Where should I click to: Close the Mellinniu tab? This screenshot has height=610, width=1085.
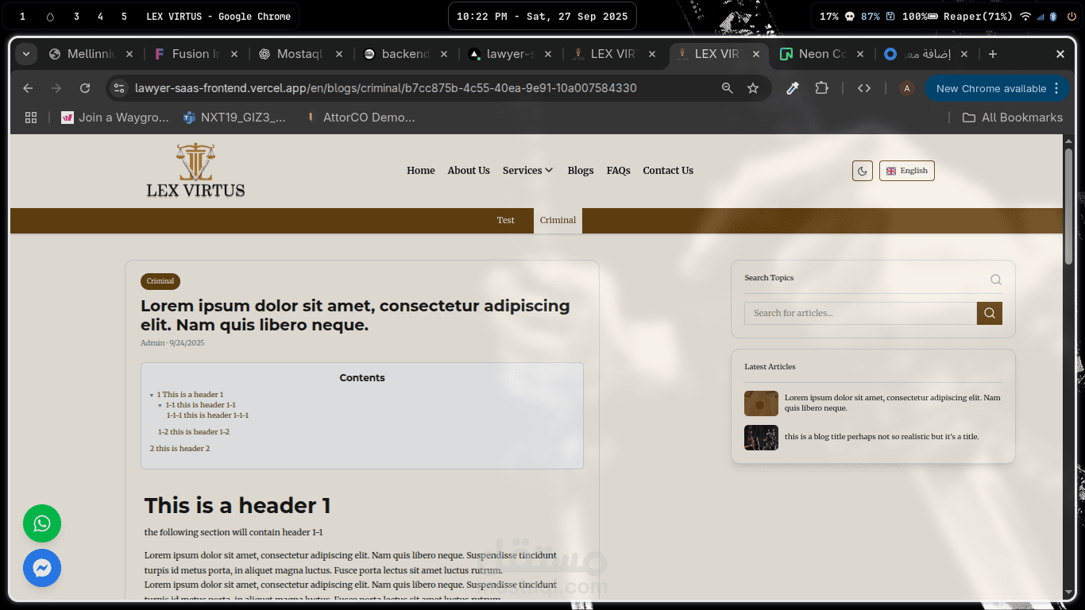click(129, 54)
